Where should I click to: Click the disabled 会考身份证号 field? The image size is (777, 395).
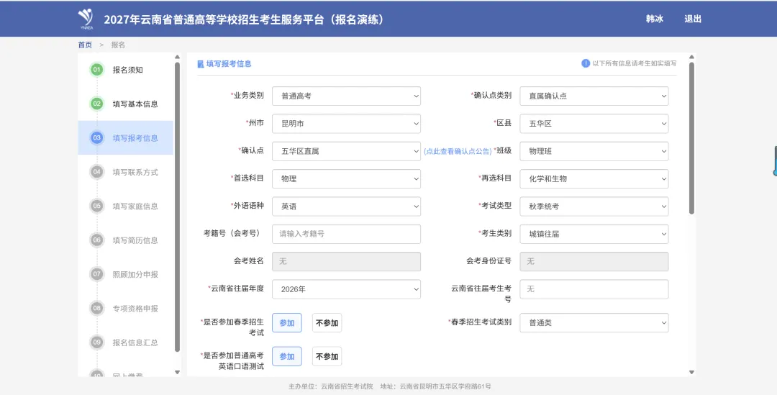[594, 261]
